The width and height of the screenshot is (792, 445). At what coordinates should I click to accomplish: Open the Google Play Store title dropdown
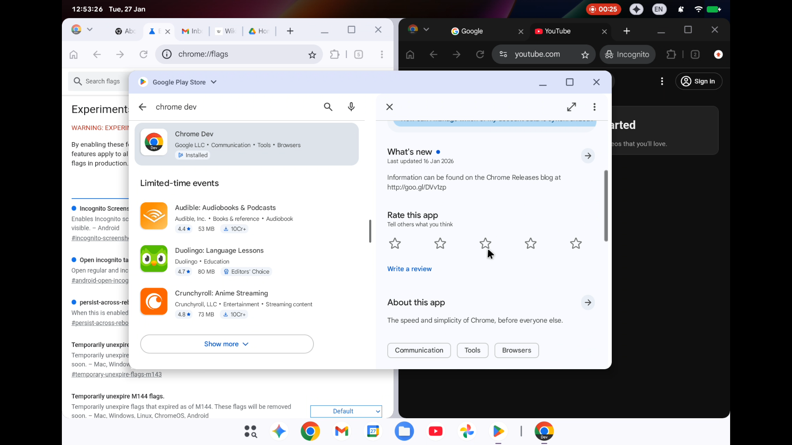pos(214,82)
